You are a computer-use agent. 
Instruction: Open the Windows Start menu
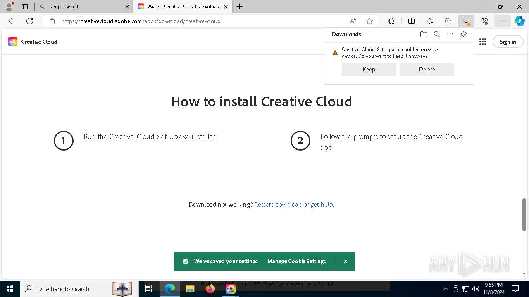click(10, 289)
